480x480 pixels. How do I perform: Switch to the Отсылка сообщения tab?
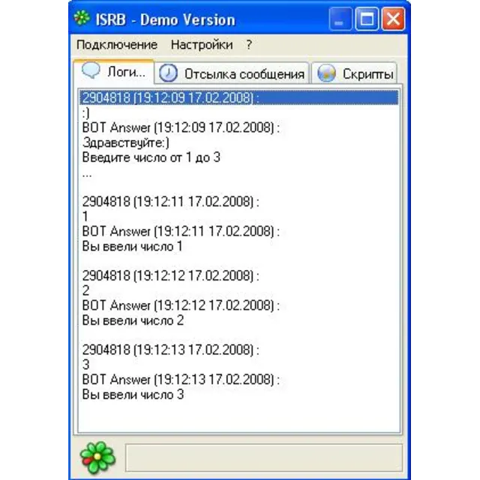232,73
